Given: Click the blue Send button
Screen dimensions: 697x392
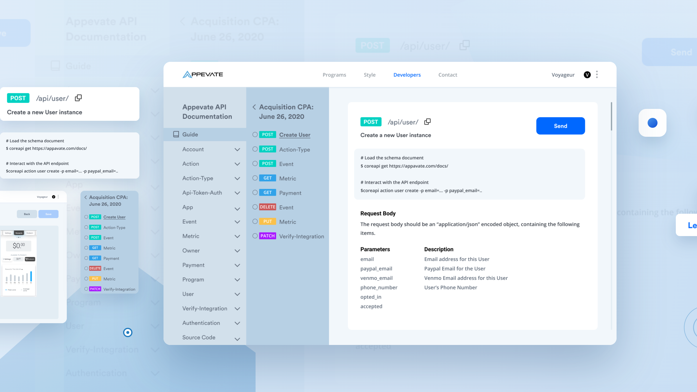Looking at the screenshot, I should 561,126.
